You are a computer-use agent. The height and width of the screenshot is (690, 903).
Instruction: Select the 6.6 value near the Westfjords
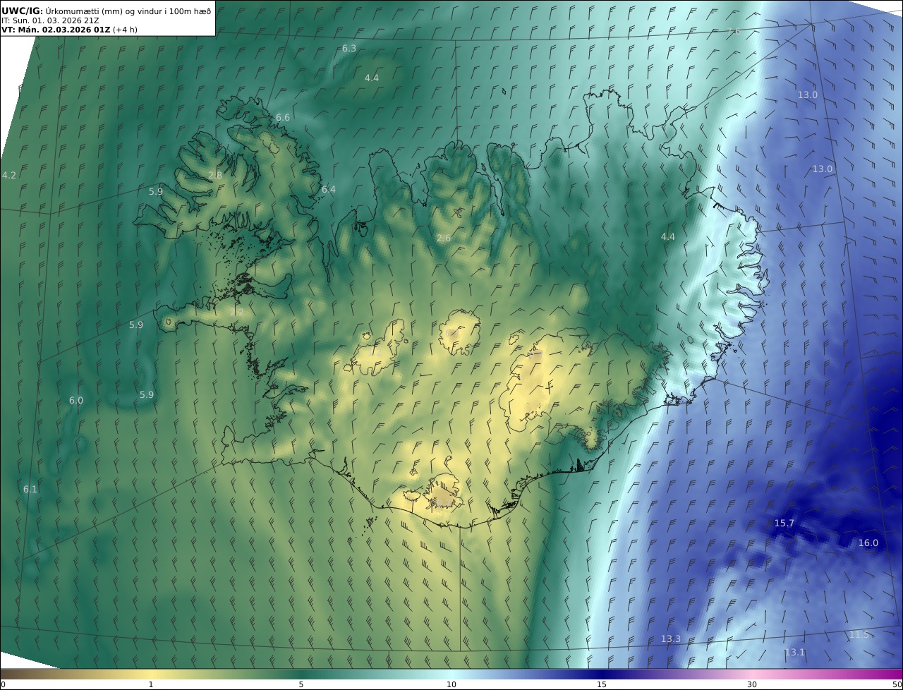283,118
